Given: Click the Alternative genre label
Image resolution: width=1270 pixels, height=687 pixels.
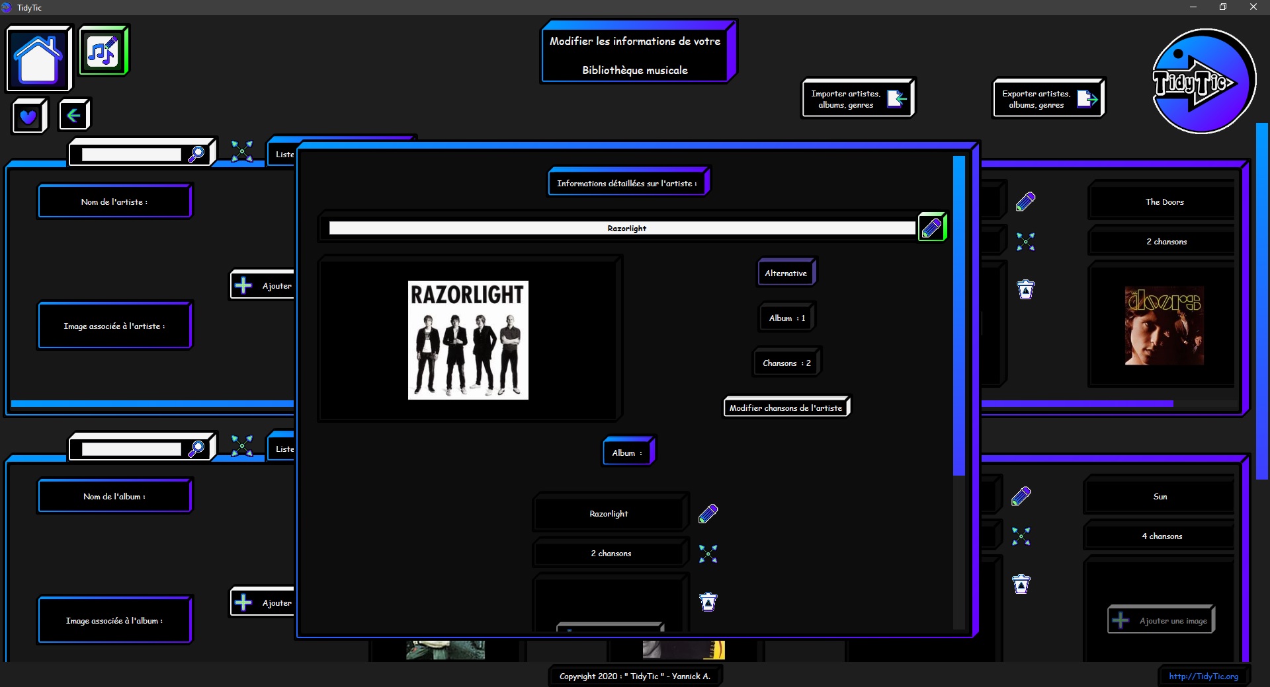Looking at the screenshot, I should click(x=786, y=273).
